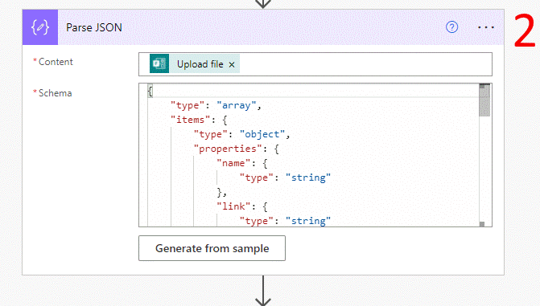Image resolution: width=540 pixels, height=306 pixels.
Task: Click the Parse JSON title text
Action: pos(94,27)
